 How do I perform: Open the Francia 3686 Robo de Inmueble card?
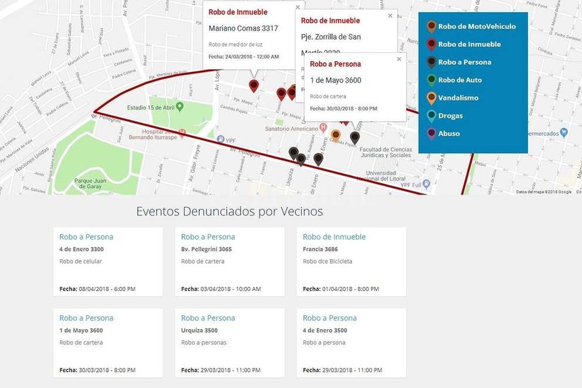[334, 237]
